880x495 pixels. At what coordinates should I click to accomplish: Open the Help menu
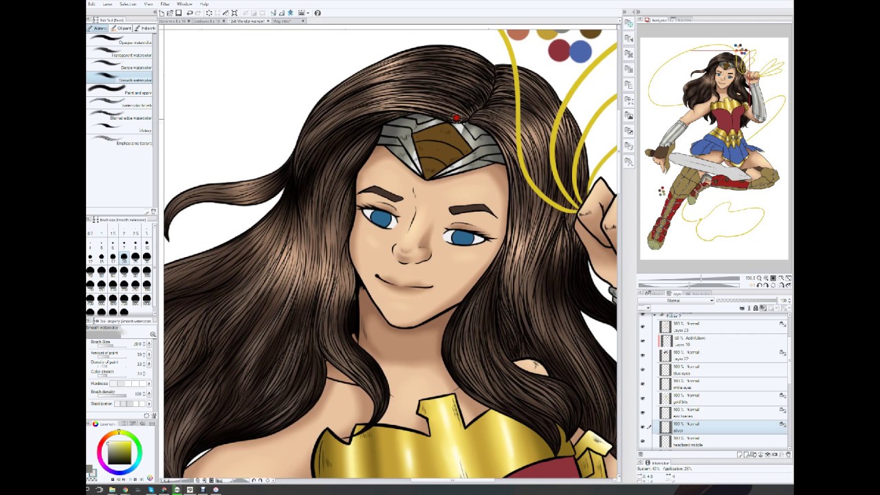pyautogui.click(x=204, y=4)
